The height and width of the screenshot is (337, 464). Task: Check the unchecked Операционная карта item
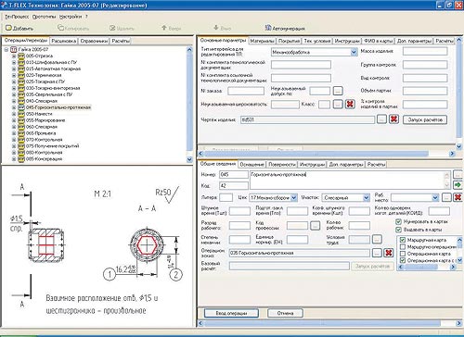point(403,254)
